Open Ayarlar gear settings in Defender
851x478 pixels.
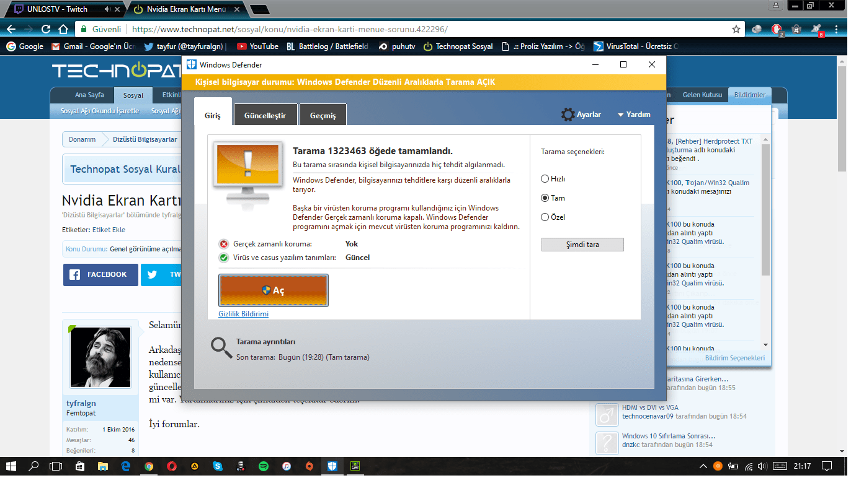click(581, 115)
